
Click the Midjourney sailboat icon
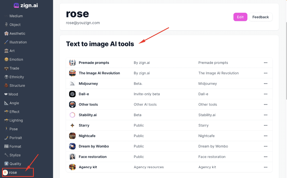tap(72, 84)
